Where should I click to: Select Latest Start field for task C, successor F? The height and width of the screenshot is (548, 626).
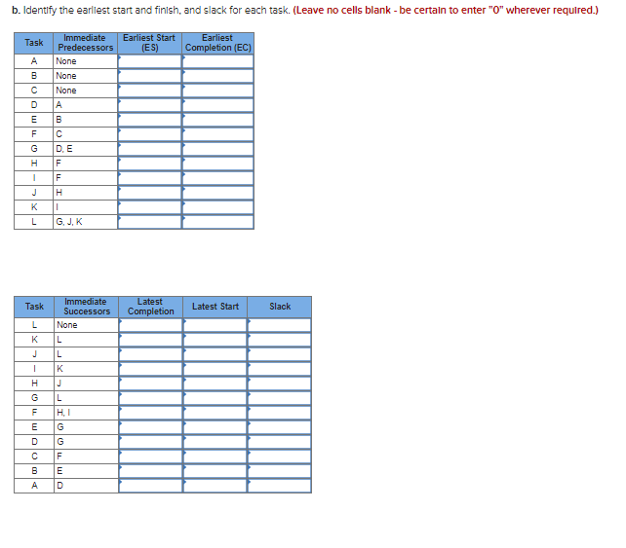click(x=215, y=457)
